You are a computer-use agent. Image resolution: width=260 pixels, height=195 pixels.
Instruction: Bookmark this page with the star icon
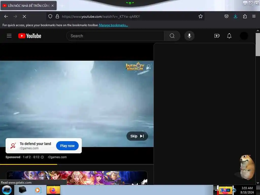coord(201,16)
